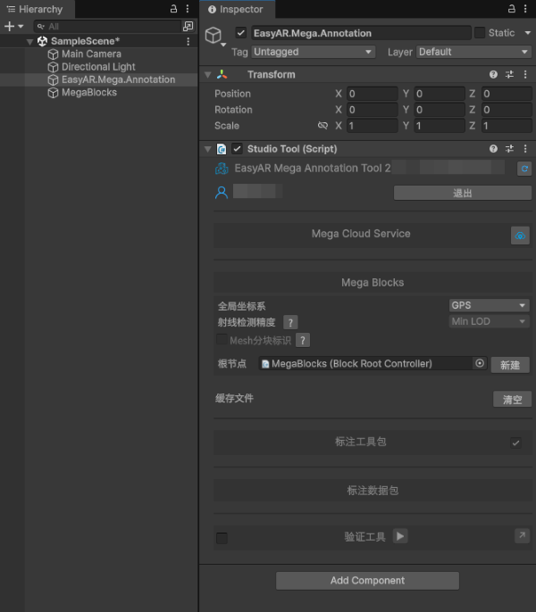Open the 全局坐标系 GPS dropdown
The width and height of the screenshot is (536, 612).
tap(489, 305)
